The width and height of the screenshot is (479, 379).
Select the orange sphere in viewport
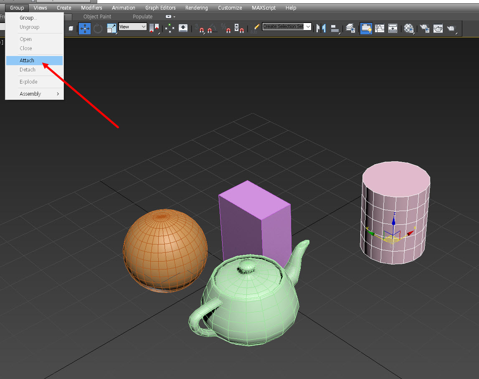point(165,251)
